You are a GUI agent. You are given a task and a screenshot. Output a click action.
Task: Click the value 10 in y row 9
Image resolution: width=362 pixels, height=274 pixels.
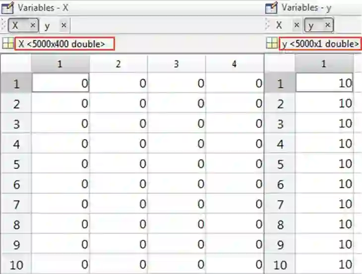pyautogui.click(x=345, y=244)
